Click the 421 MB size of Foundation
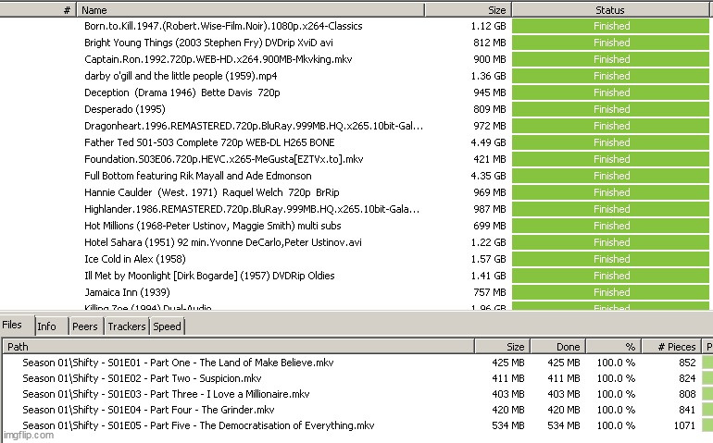The width and height of the screenshot is (713, 443). 490,159
